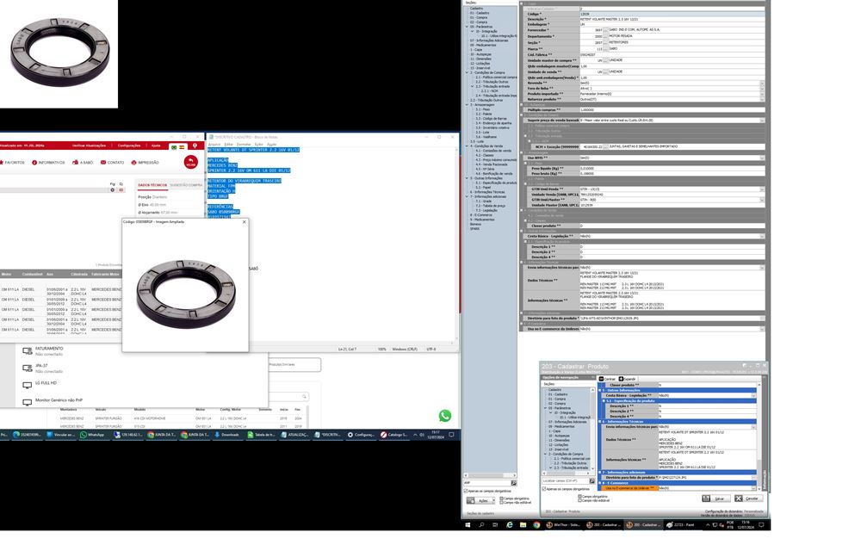The width and height of the screenshot is (861, 551).
Task: Collapse '3 - Armazenagem' node in back tree
Action: [468, 105]
